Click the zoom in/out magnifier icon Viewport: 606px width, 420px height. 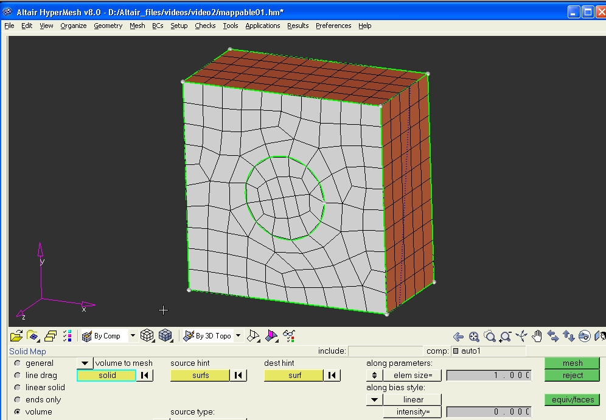505,337
